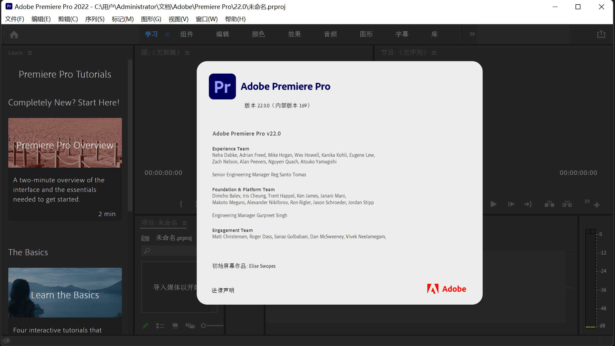Open the 视图(V) menu
The width and height of the screenshot is (615, 346).
point(179,19)
